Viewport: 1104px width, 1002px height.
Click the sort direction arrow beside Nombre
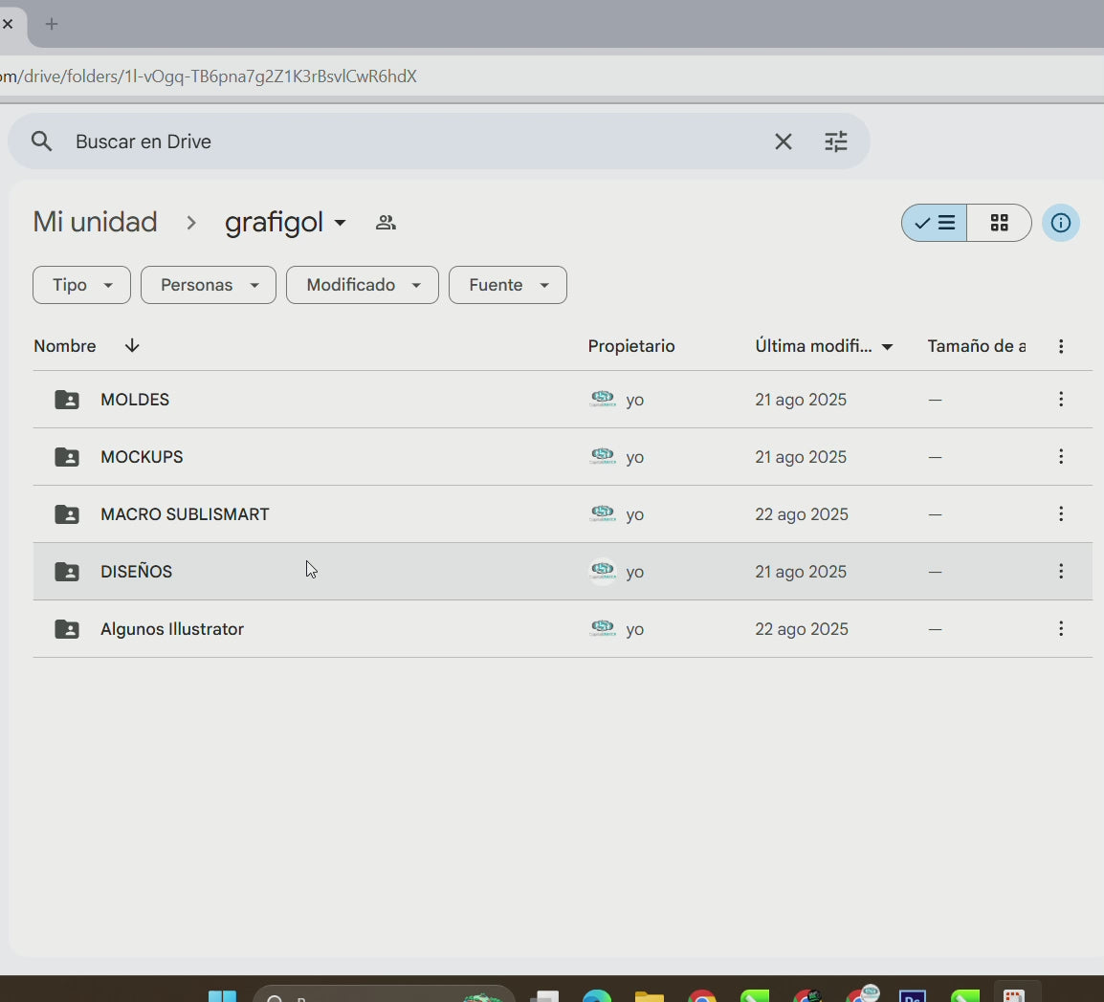coord(132,346)
